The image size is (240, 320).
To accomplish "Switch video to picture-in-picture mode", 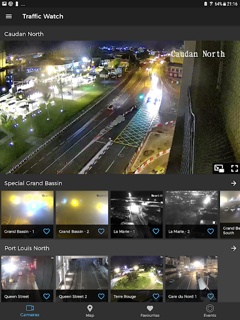I will (219, 168).
